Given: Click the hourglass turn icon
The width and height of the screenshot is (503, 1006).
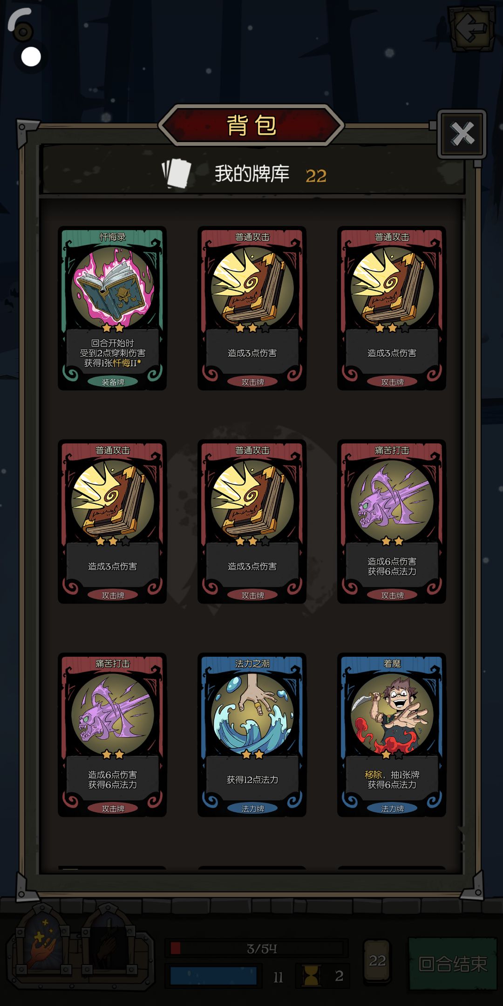Looking at the screenshot, I should coord(312,975).
